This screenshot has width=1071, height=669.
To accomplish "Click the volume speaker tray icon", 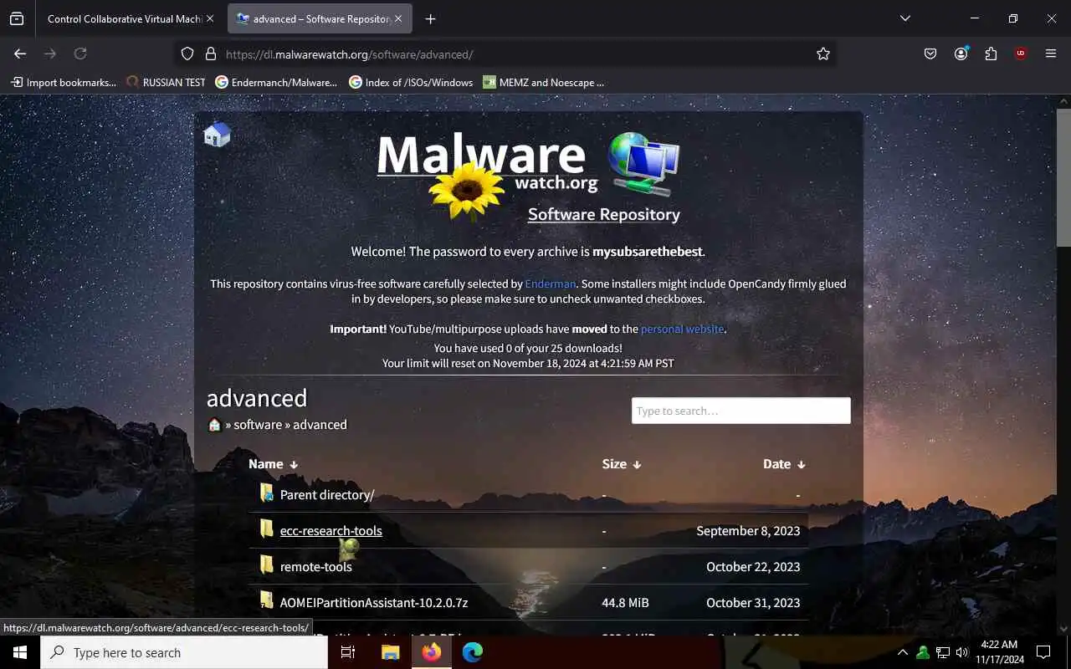I will click(961, 652).
